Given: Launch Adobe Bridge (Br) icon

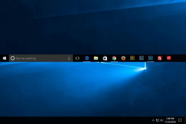Looking at the screenshot, I should [x=132, y=58].
